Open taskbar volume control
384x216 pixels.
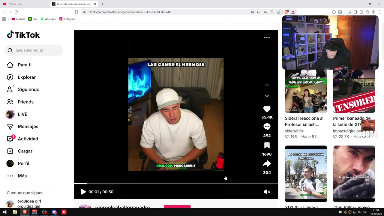[359, 212]
